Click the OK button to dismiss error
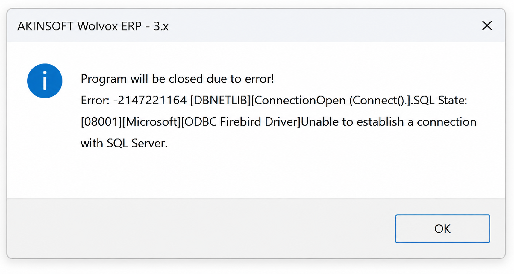The image size is (514, 274). coord(442,229)
